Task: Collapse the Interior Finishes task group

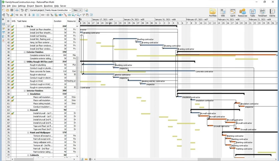Action: point(25,91)
